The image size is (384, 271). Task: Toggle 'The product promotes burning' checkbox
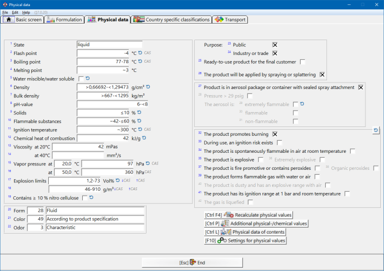(275, 134)
